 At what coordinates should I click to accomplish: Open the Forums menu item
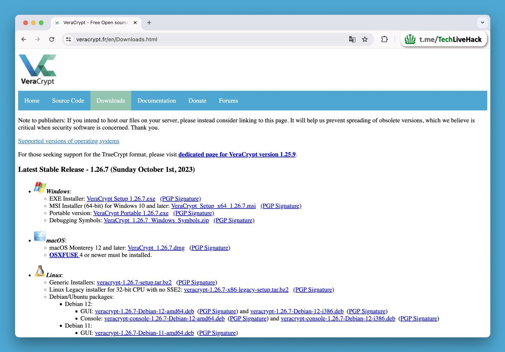(x=228, y=101)
